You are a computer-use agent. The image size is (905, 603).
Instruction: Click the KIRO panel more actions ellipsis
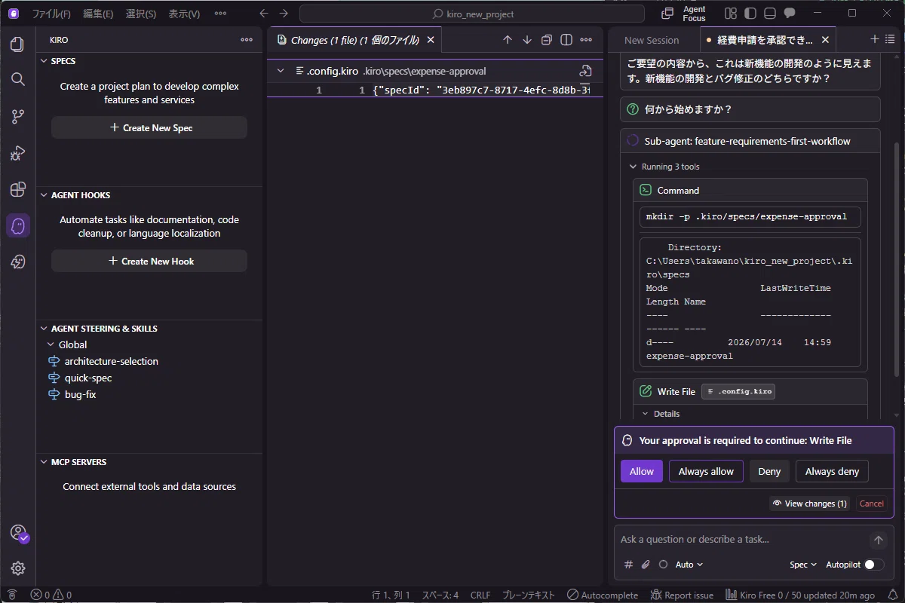pos(247,40)
